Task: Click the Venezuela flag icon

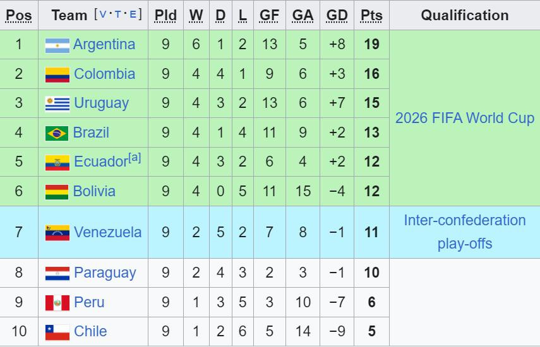Action: (x=57, y=233)
